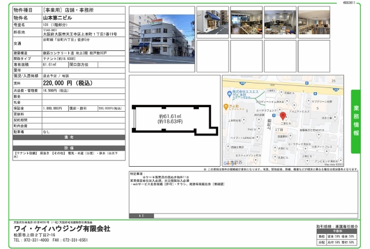Click the 550,000円(税込) amortization value
Viewport: 370px width, 249px height.
[110, 108]
